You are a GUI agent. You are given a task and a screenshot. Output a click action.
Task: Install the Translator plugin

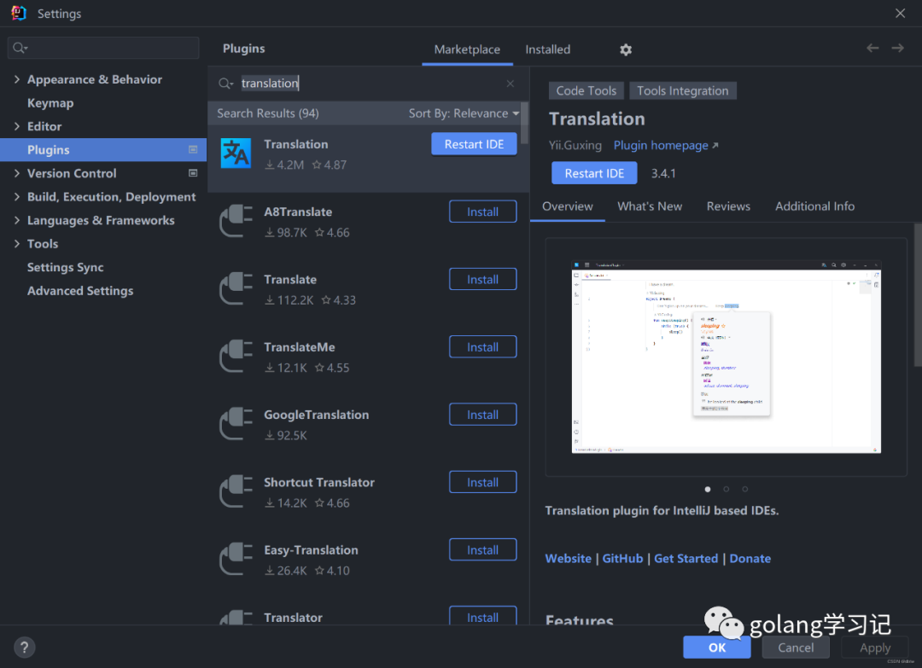pyautogui.click(x=482, y=616)
